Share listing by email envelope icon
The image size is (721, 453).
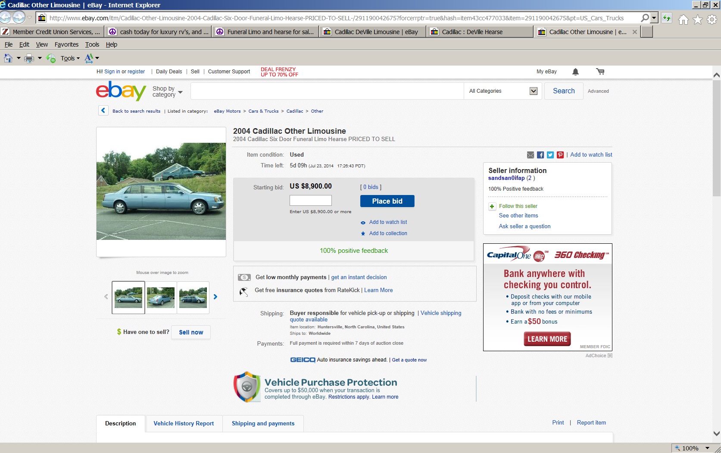pos(531,155)
